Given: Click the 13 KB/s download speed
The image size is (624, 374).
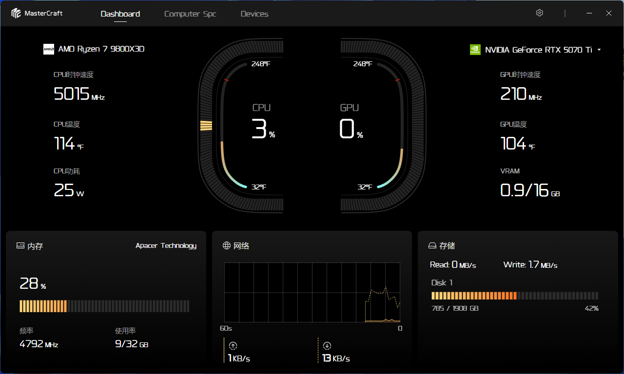Looking at the screenshot, I should click(336, 358).
